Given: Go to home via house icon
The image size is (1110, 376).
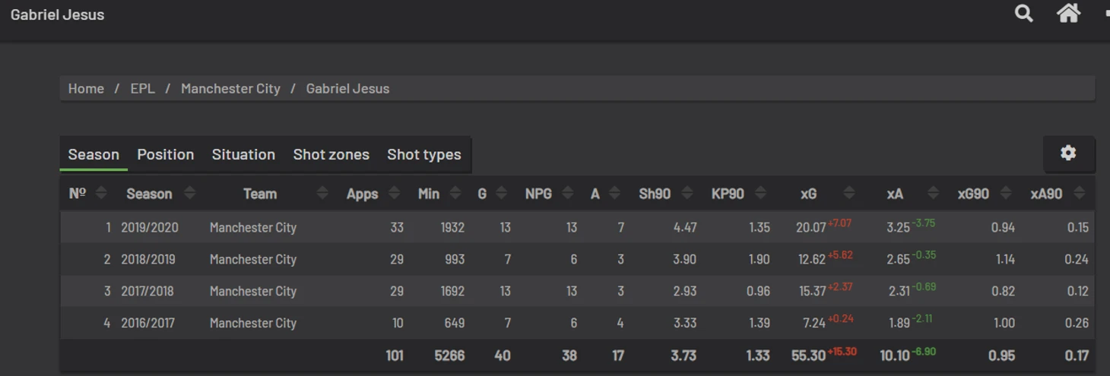Looking at the screenshot, I should (x=1068, y=14).
